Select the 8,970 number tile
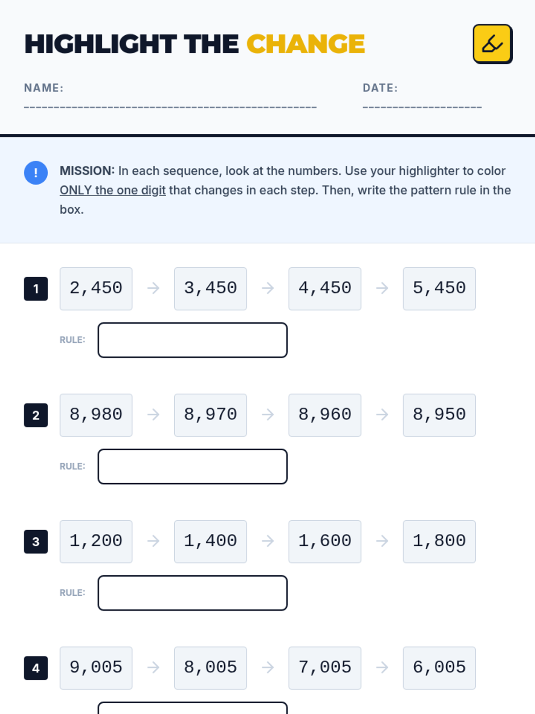Image resolution: width=535 pixels, height=714 pixels. coord(210,415)
